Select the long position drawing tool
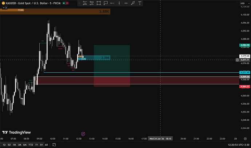Screen dimensions: 251x148 [x=85, y=3]
